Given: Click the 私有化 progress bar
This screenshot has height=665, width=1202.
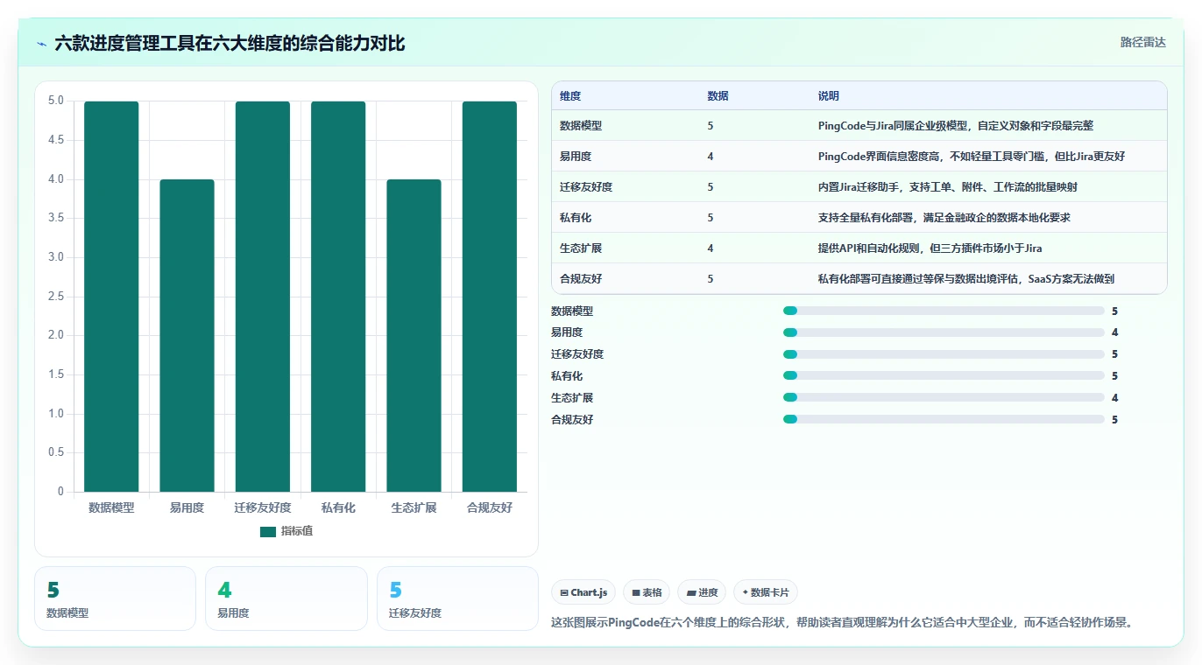Looking at the screenshot, I should (x=944, y=376).
